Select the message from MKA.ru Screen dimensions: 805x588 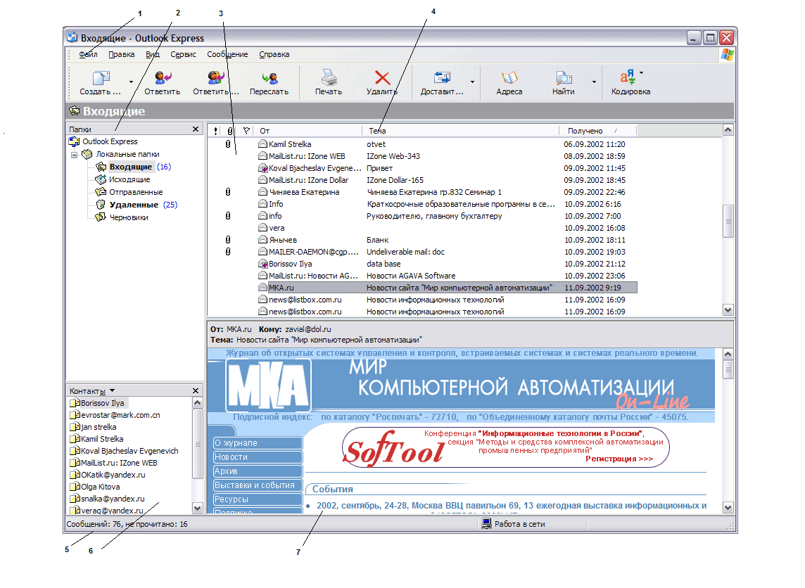tap(447, 288)
